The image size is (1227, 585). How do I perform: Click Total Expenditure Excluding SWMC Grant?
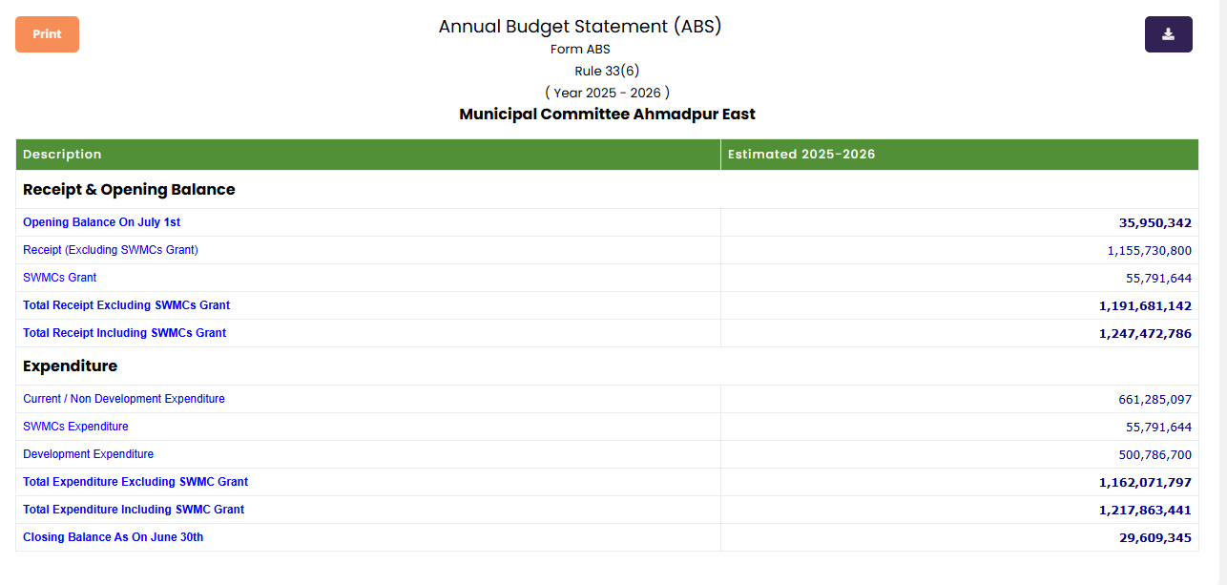click(135, 482)
